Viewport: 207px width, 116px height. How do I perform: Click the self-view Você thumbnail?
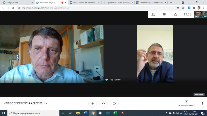click(200, 14)
